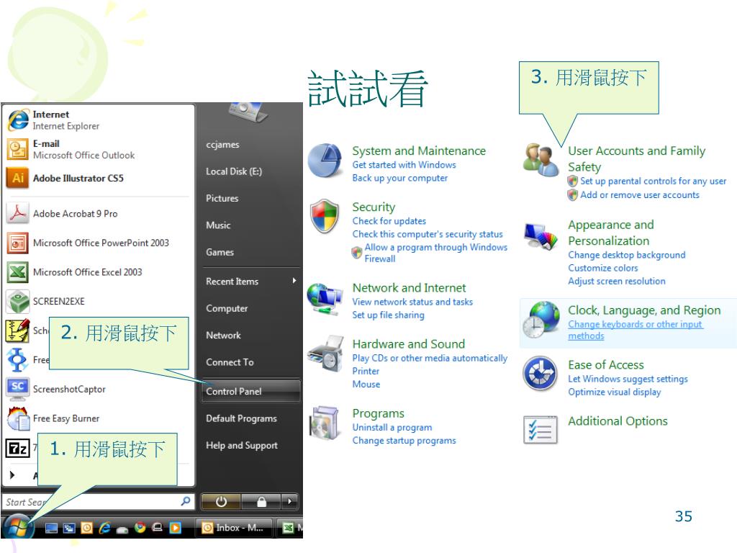
Task: Expand Recent Items submenu arrow
Action: click(x=294, y=281)
